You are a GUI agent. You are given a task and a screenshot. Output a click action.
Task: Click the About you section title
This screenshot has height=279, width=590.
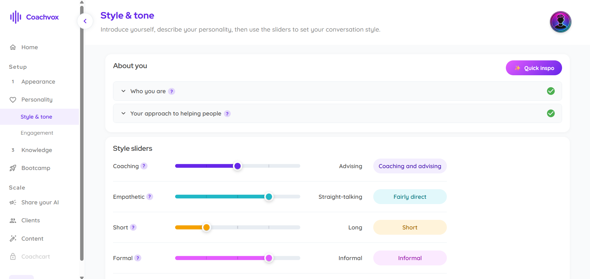130,66
